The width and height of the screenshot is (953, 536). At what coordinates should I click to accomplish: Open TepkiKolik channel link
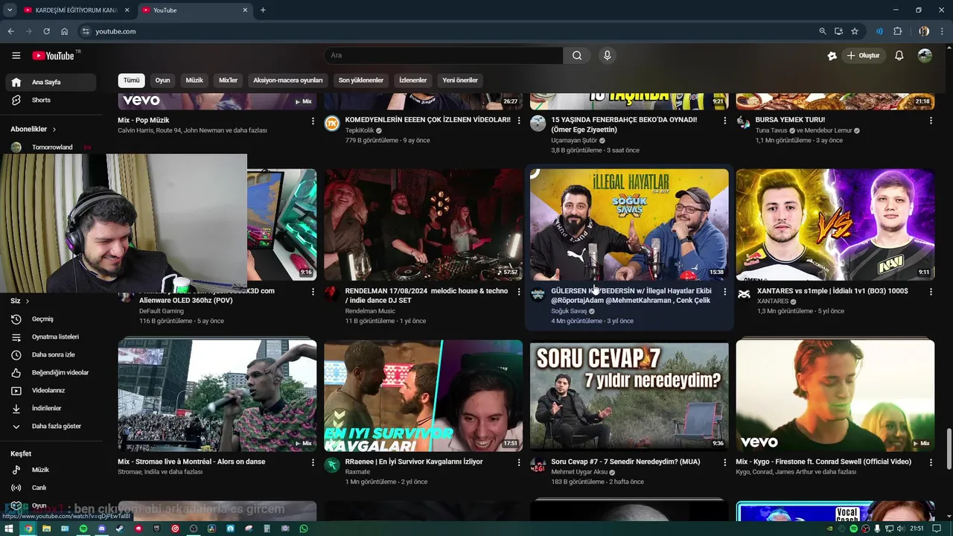(x=360, y=130)
